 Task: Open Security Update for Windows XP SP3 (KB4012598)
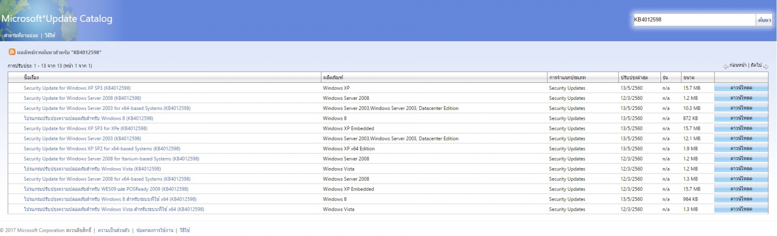[x=77, y=88]
